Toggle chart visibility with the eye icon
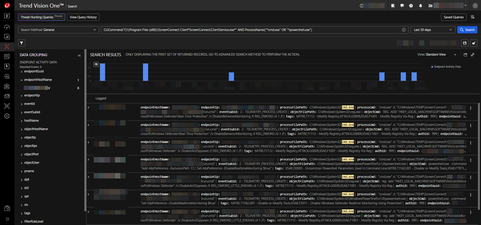 click(96, 64)
